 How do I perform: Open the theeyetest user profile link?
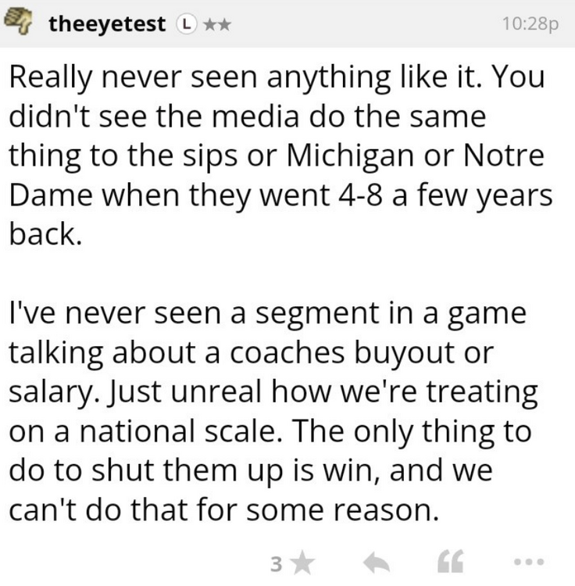click(108, 23)
